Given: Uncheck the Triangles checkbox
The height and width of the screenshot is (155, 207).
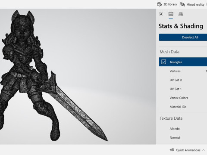Looking at the screenshot, I should coord(163,62).
